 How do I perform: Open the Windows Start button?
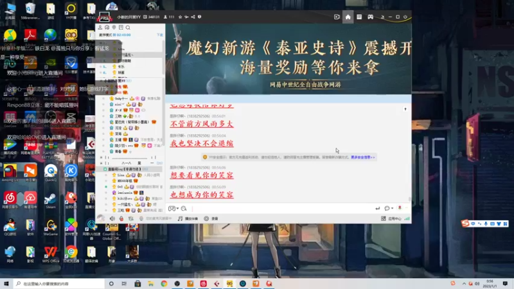tap(6, 283)
